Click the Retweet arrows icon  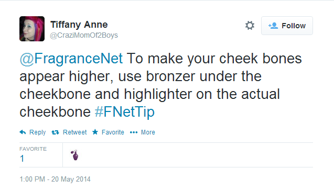point(55,132)
